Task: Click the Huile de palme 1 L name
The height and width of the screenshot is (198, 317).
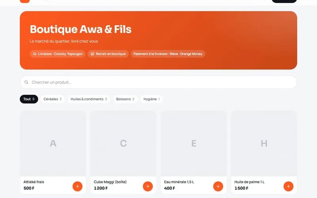Action: click(250, 182)
